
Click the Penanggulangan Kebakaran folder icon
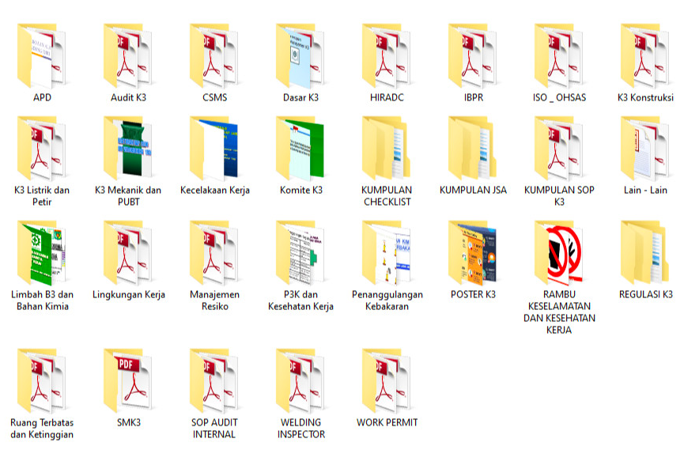pyautogui.click(x=387, y=253)
